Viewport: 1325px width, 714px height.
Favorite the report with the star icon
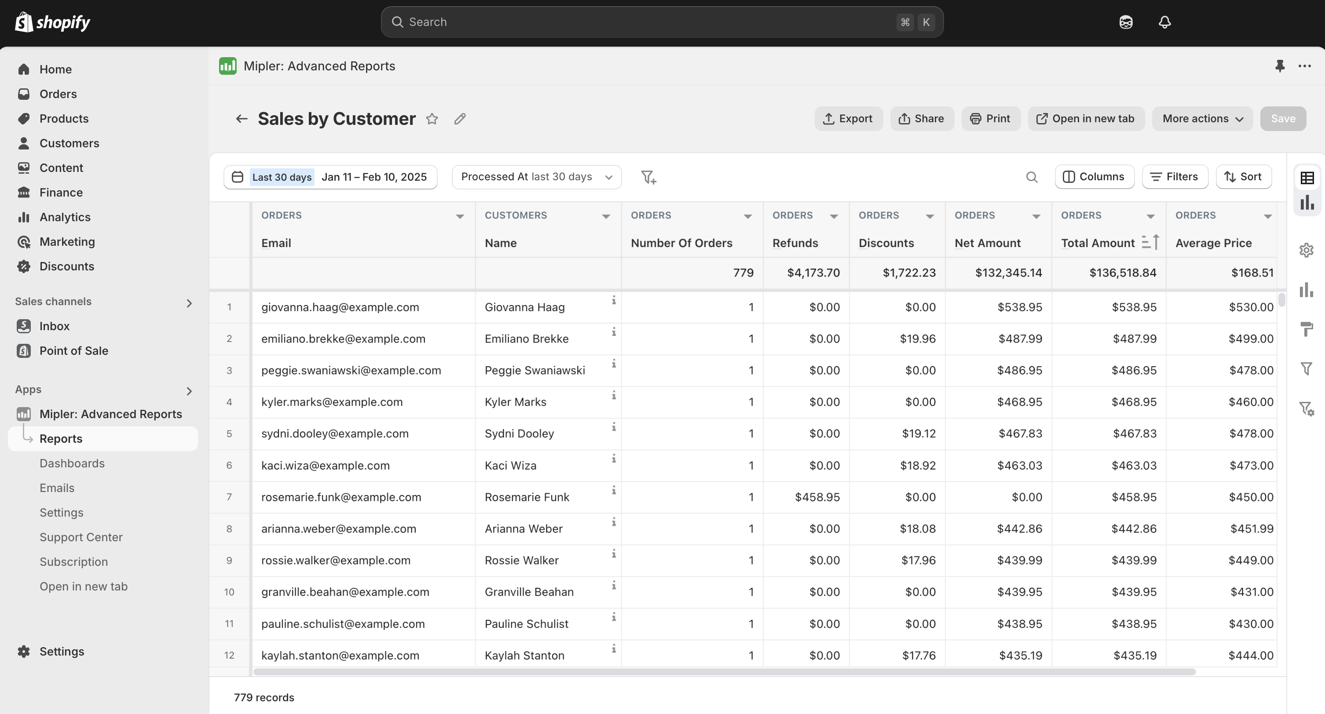tap(432, 119)
